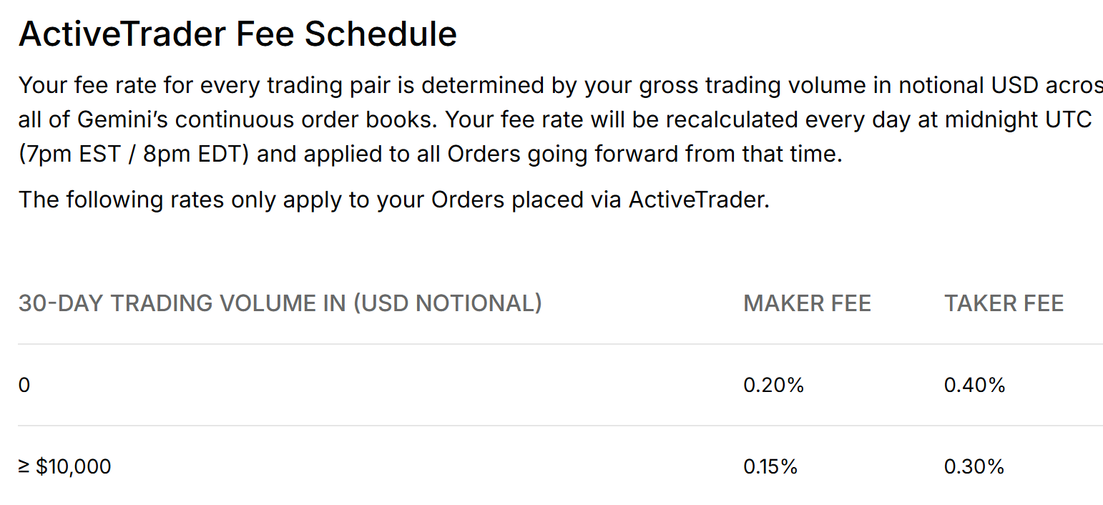Select the TAKER FEE column header

coord(1004,303)
